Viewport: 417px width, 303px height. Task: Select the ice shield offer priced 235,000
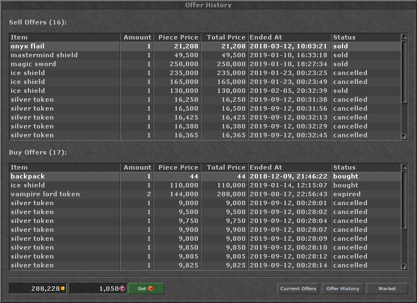(x=205, y=73)
